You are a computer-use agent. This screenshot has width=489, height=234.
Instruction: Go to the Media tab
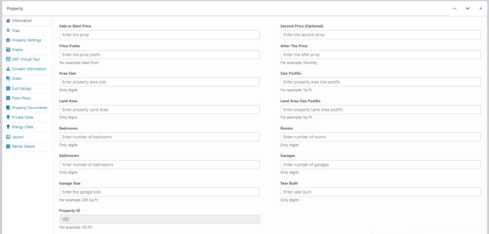pos(28,50)
